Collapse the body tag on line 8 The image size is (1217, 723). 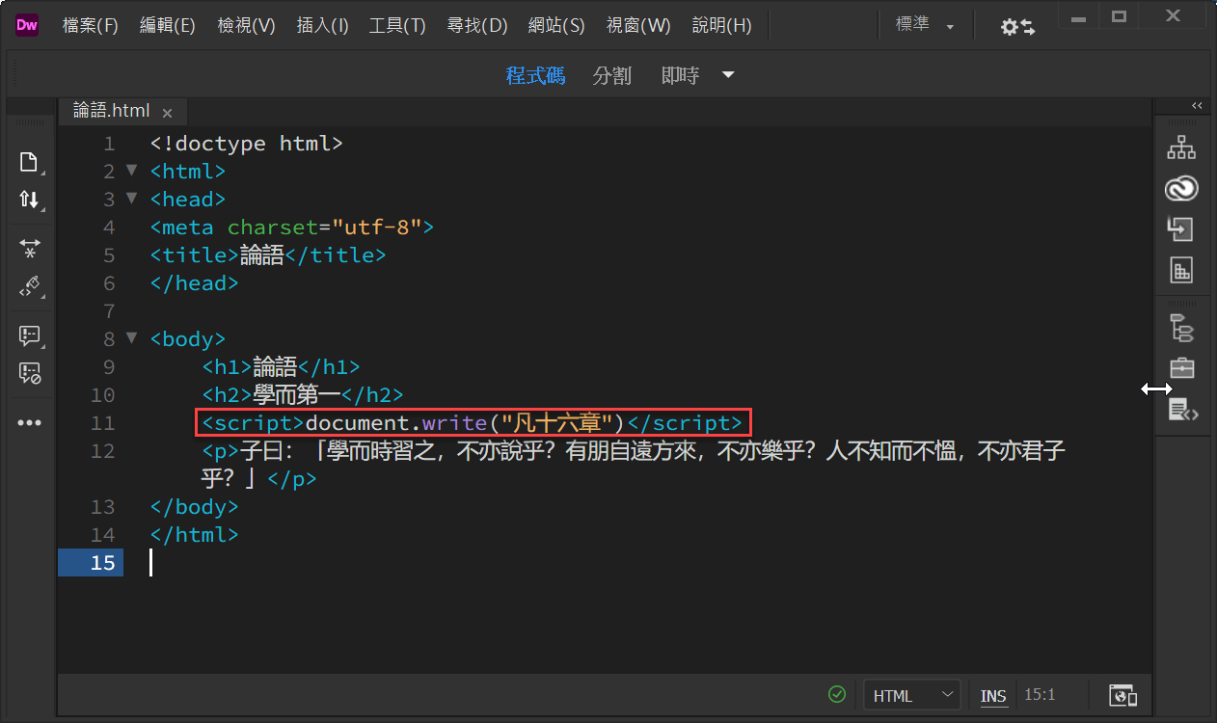point(132,338)
